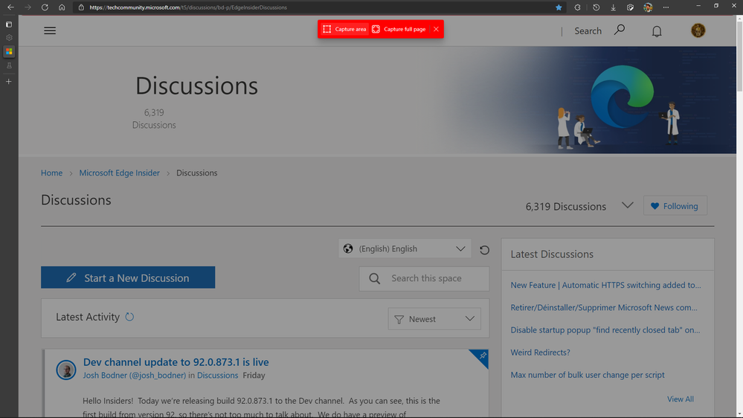Viewport: 743px width, 418px height.
Task: Refresh Latest Activity with the circular icon
Action: coord(129,317)
